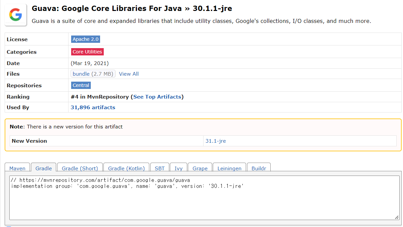Open the 31,896 artifacts link
403x227 pixels.
click(93, 108)
